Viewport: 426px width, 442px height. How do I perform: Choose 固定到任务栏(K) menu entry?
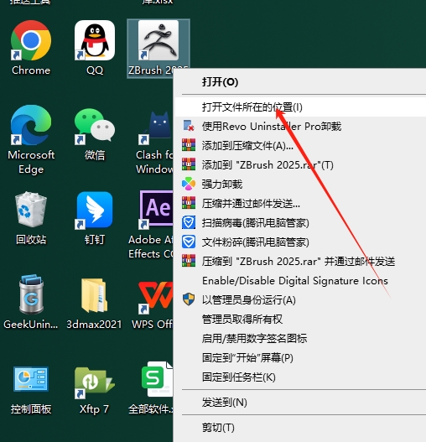pos(300,377)
